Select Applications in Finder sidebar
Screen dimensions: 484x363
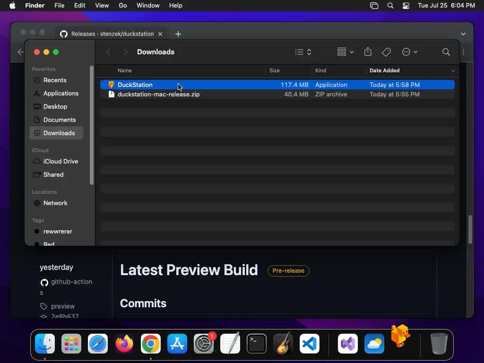[x=56, y=93]
